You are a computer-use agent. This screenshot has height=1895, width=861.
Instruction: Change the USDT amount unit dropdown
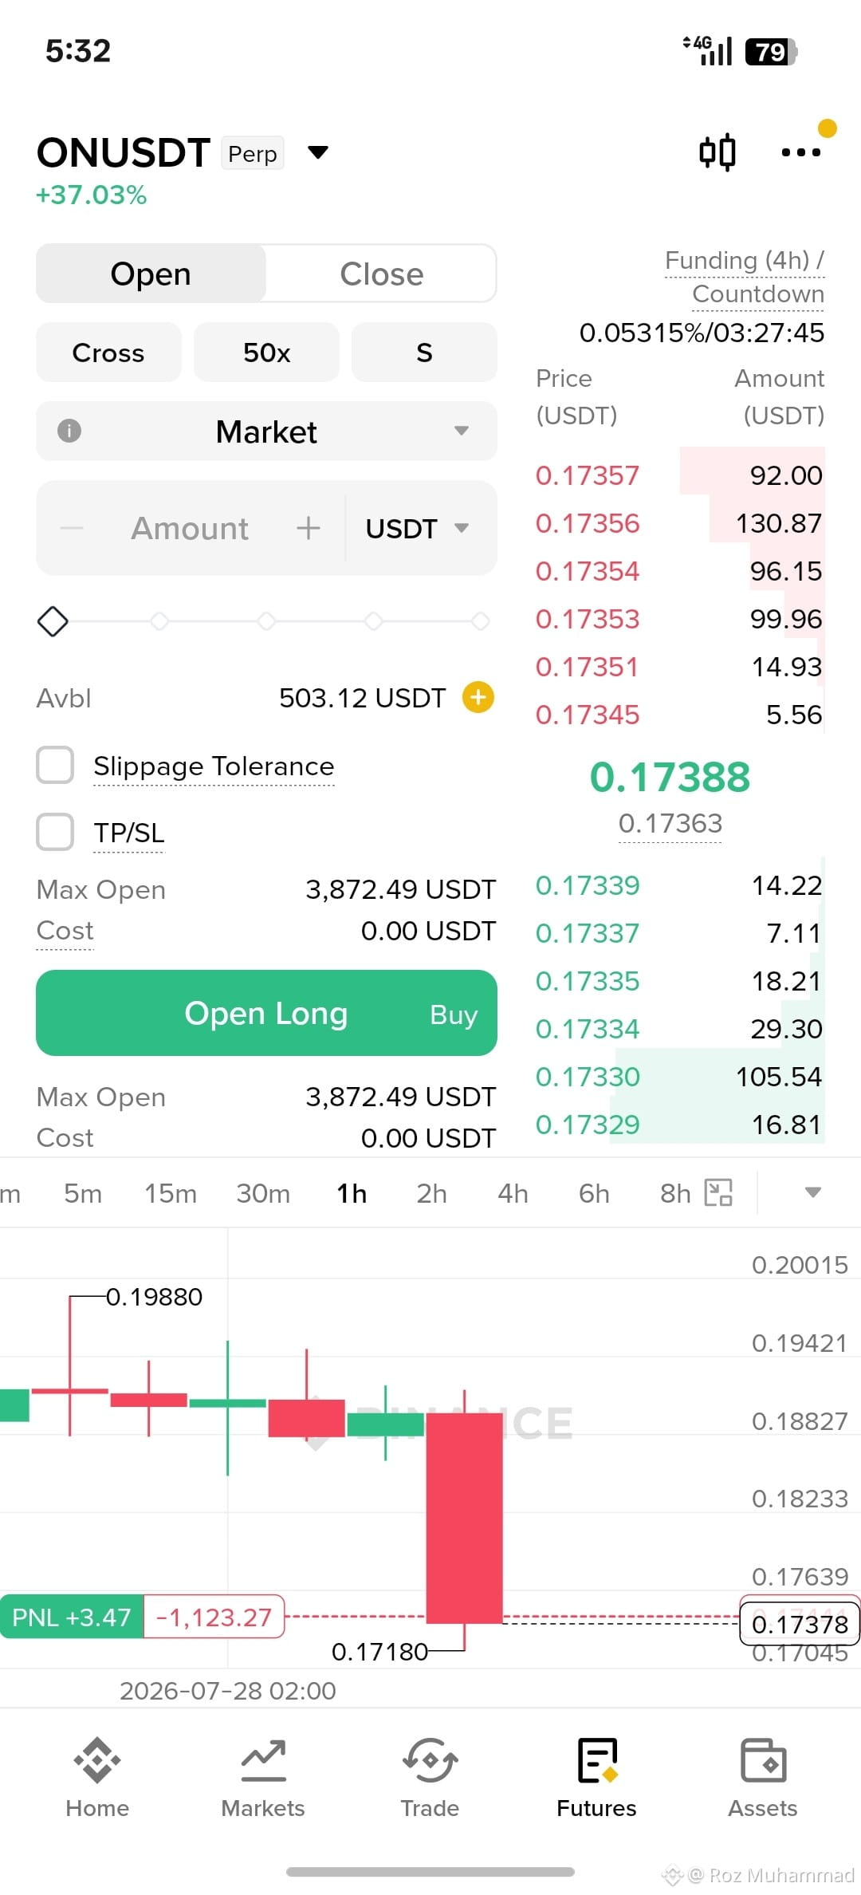(417, 528)
